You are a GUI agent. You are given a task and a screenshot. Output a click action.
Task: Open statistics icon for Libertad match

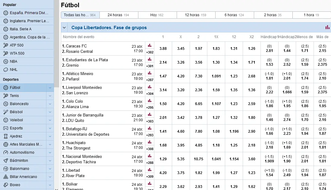tap(150, 170)
